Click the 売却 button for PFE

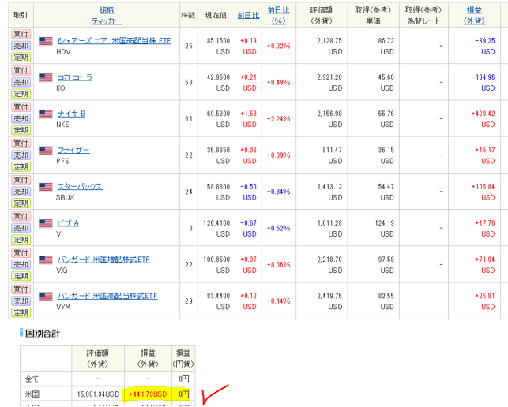pyautogui.click(x=21, y=155)
